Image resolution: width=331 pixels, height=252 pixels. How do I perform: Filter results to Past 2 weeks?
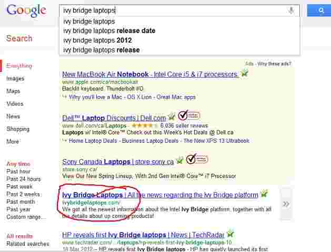point(23,194)
